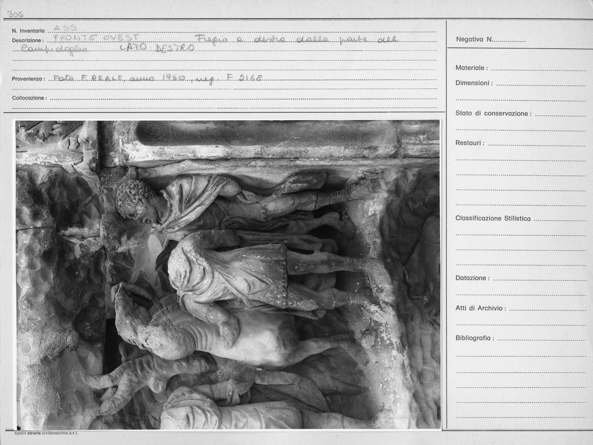
Task: Click the Datazione field
Action: pyautogui.click(x=521, y=278)
